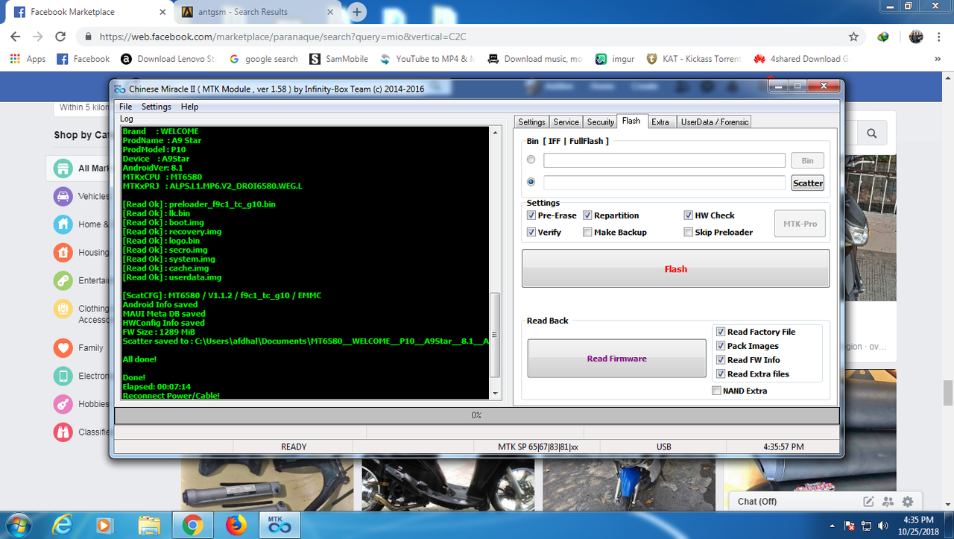Click the Scatter file path field

tap(664, 183)
